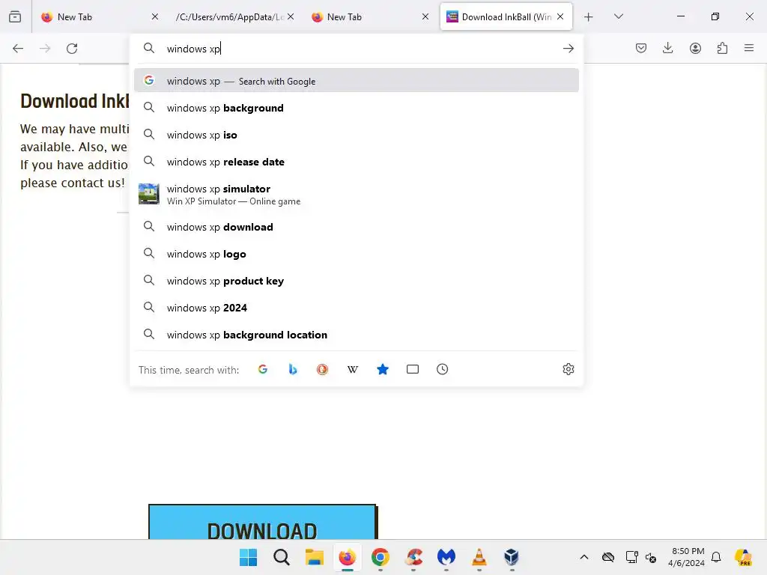
Task: Close the Download InkBall tab
Action: click(560, 16)
